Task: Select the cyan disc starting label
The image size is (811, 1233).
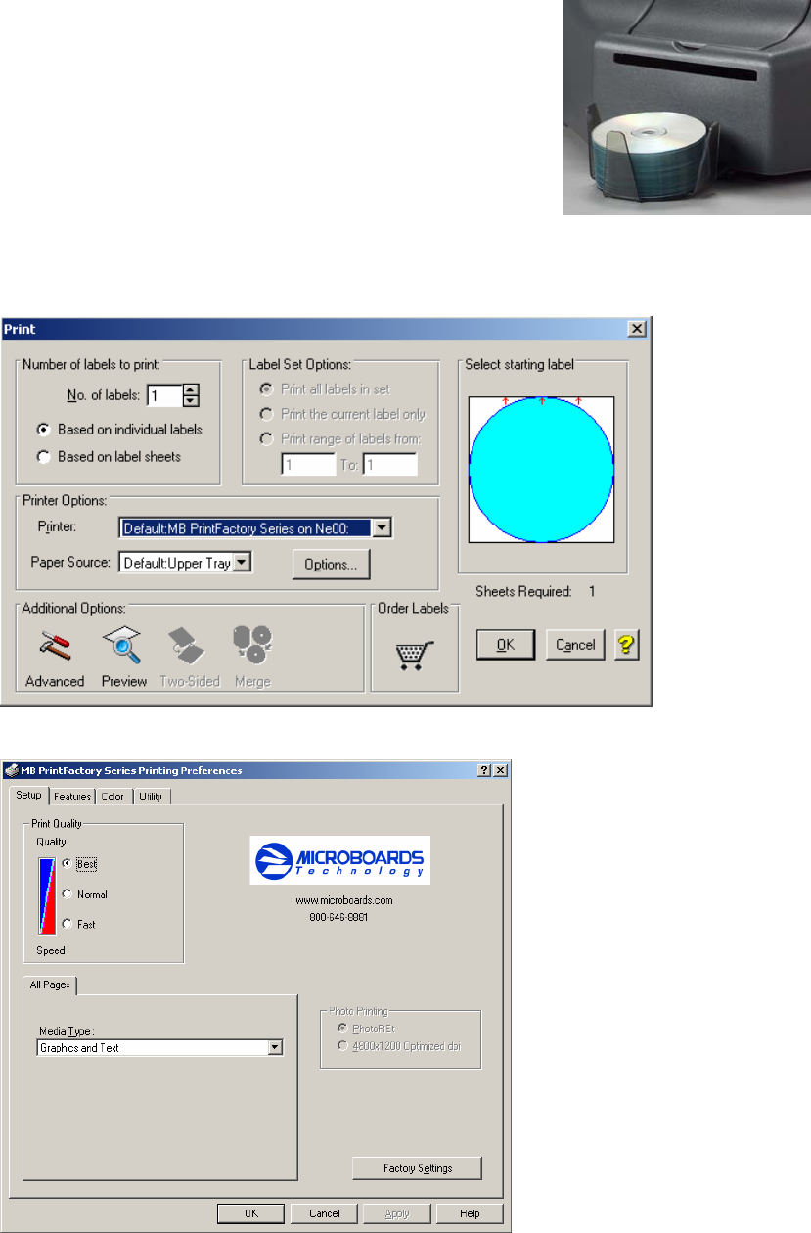Action: 541,470
